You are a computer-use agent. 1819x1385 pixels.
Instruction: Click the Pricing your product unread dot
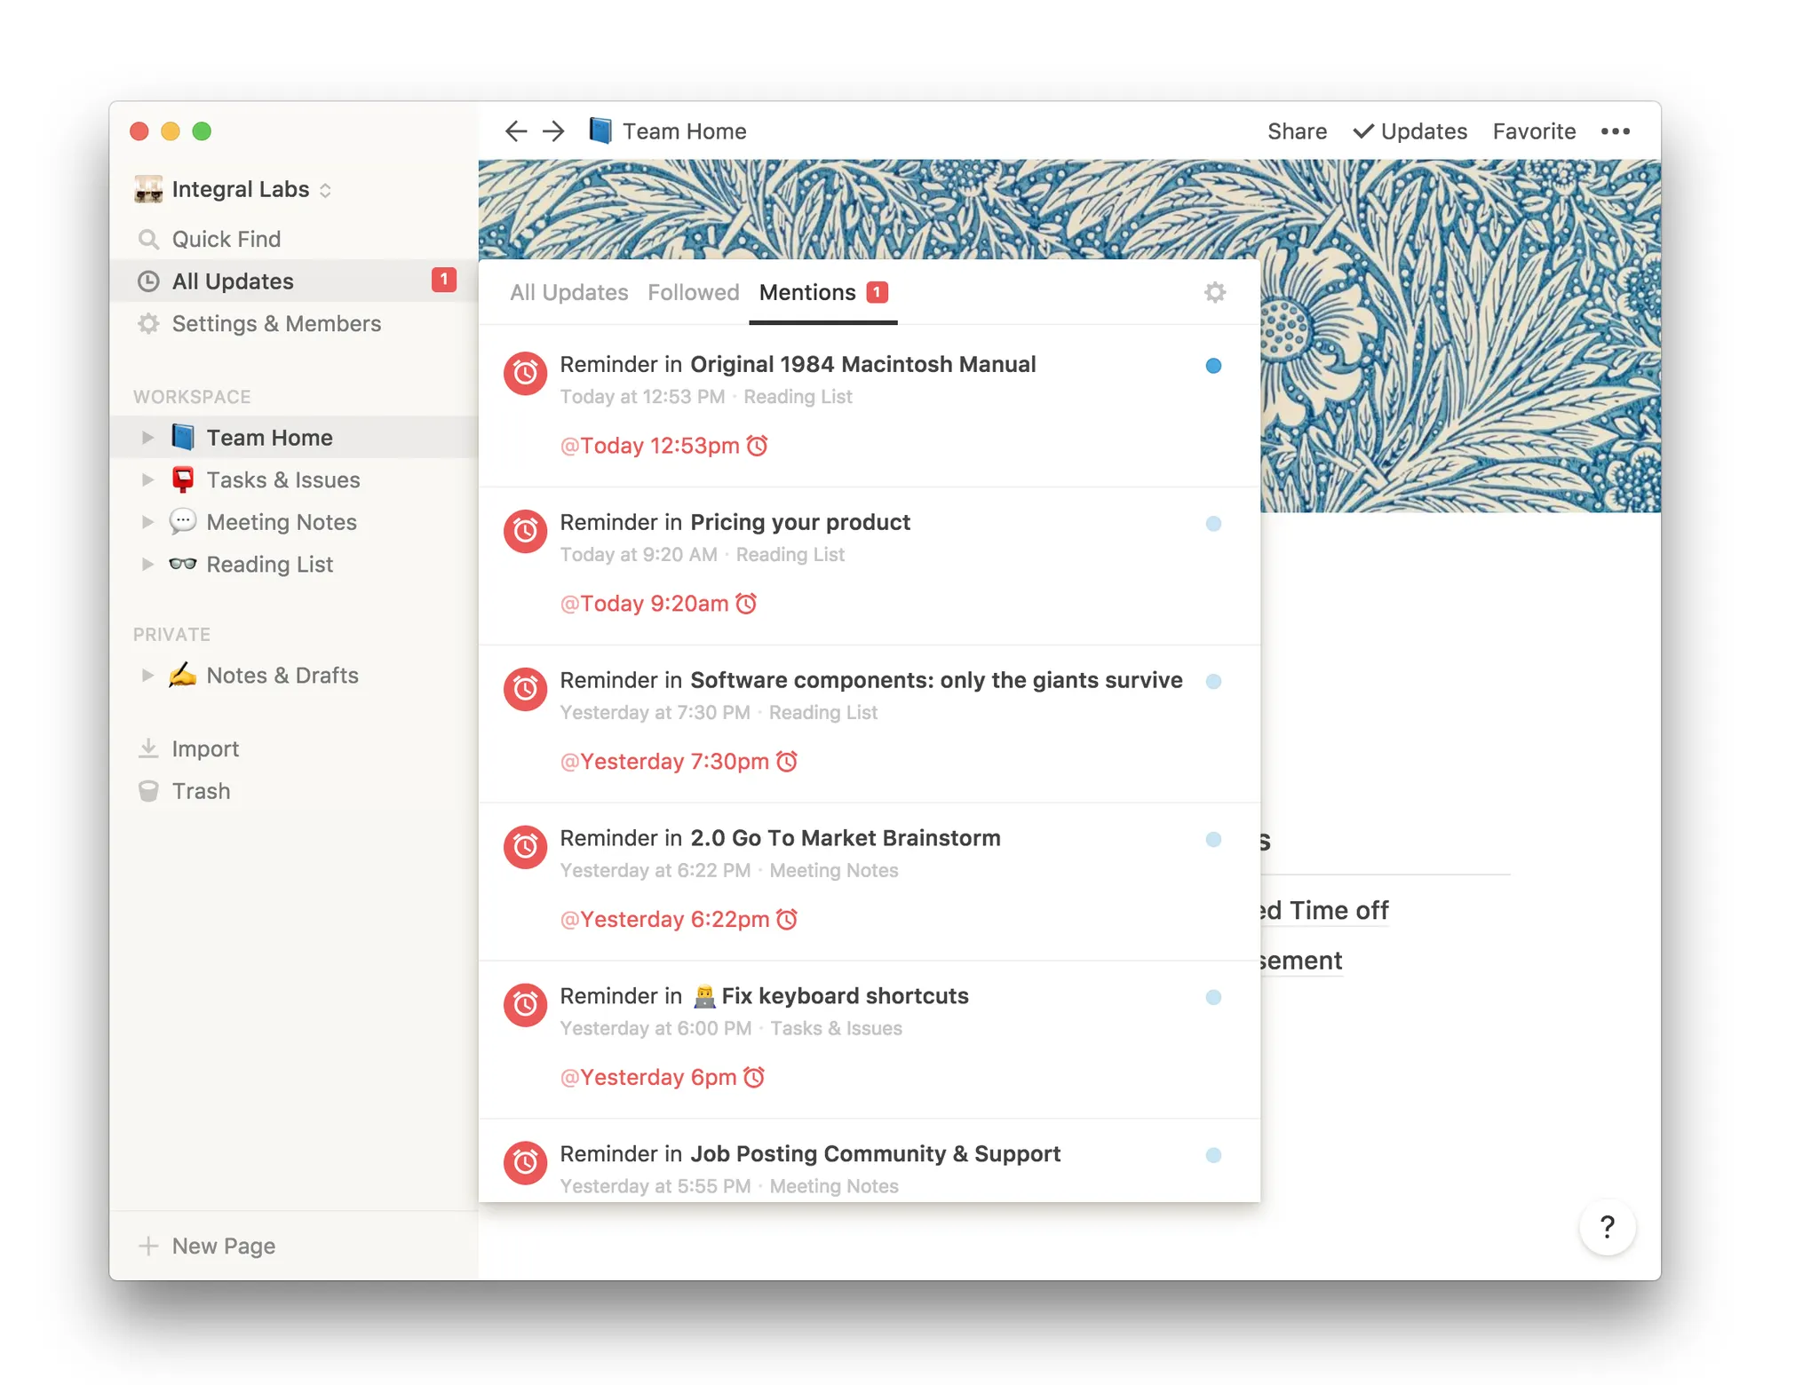tap(1213, 524)
